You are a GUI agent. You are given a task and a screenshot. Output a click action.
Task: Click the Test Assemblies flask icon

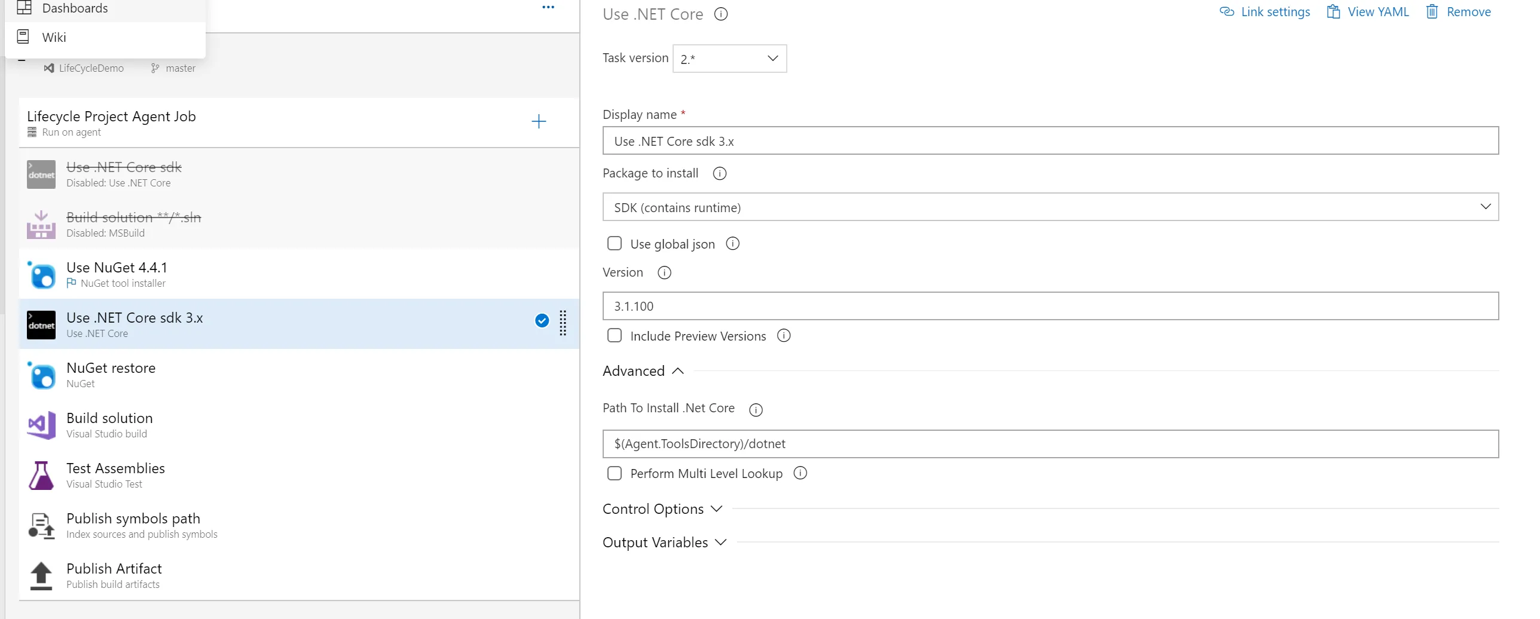[x=41, y=476]
